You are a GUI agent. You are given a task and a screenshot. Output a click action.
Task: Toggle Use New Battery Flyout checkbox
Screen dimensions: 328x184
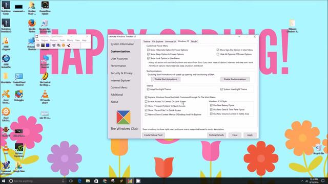click(x=211, y=105)
